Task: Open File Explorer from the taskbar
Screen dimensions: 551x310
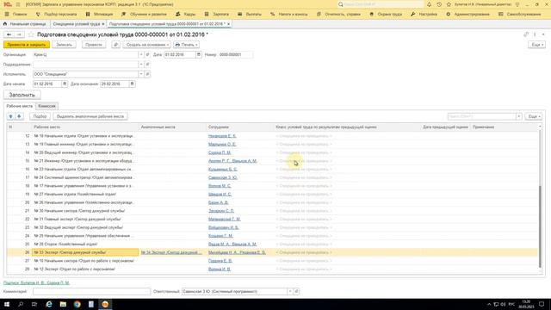Action: point(63,304)
